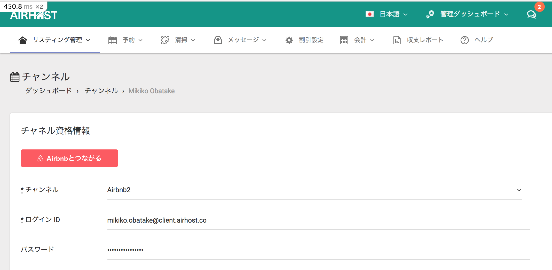The height and width of the screenshot is (270, 552).
Task: Click the inbox icon next to メッセージ
Action: click(x=218, y=40)
